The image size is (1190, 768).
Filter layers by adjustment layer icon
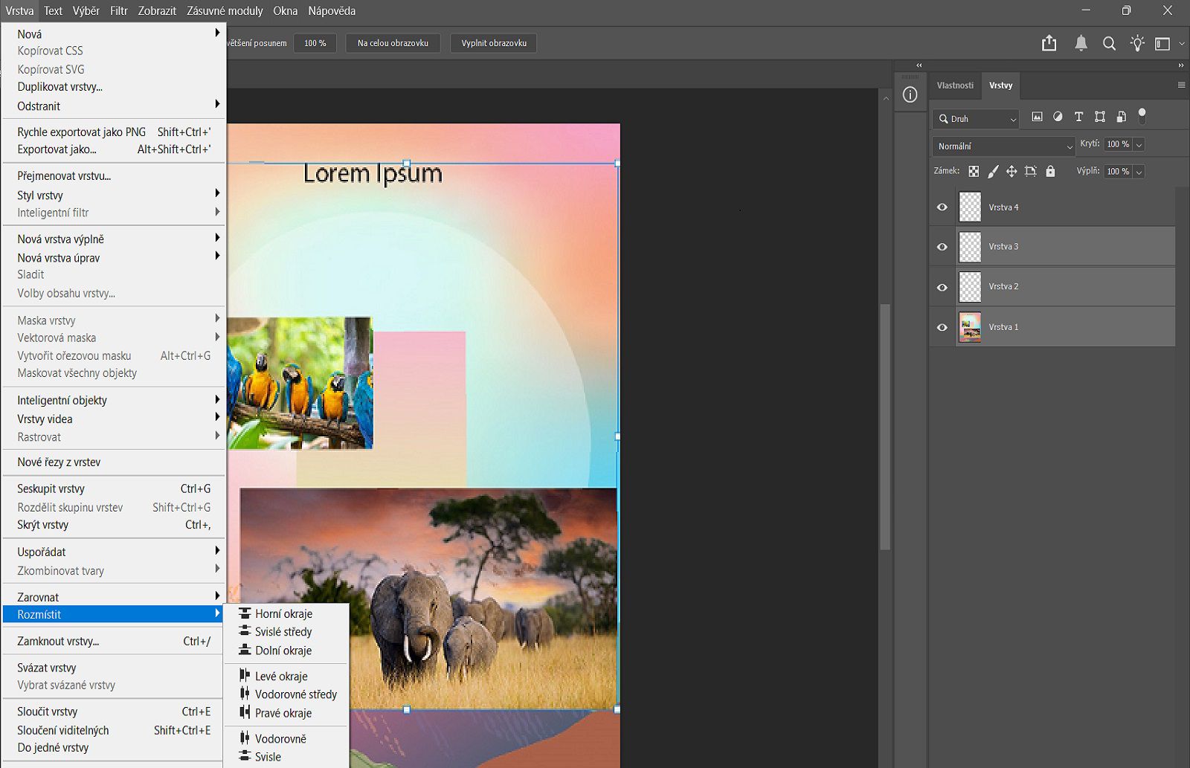(1058, 117)
